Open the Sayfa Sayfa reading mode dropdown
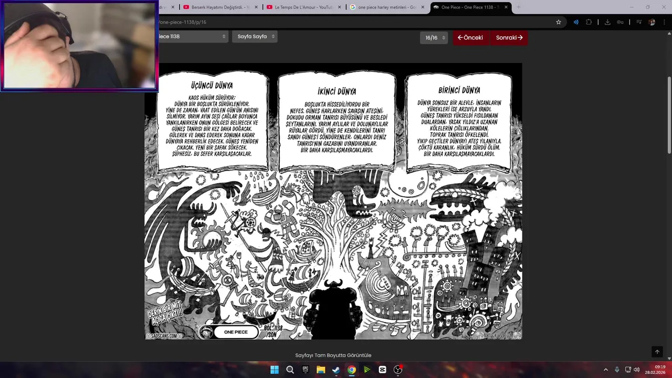 click(x=255, y=36)
